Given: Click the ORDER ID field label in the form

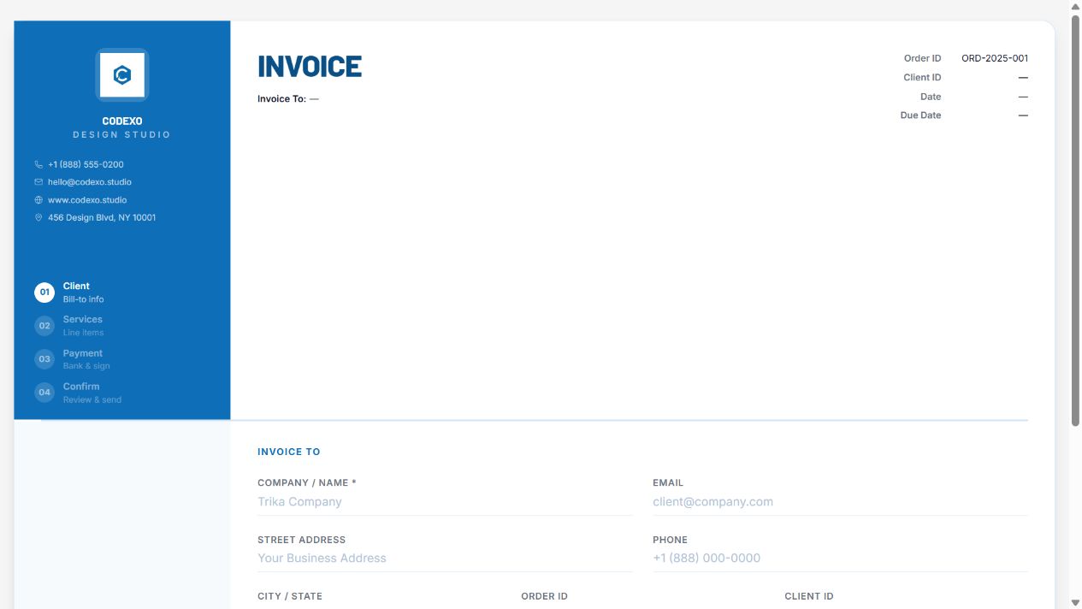Looking at the screenshot, I should (x=544, y=596).
